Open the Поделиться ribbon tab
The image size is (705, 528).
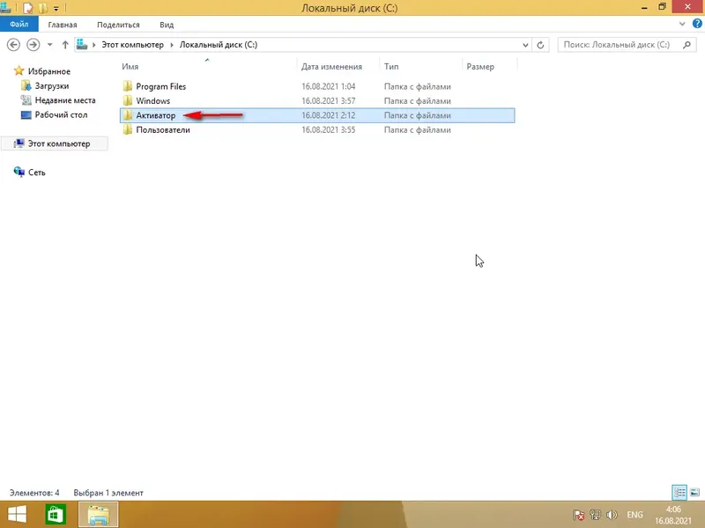[118, 25]
